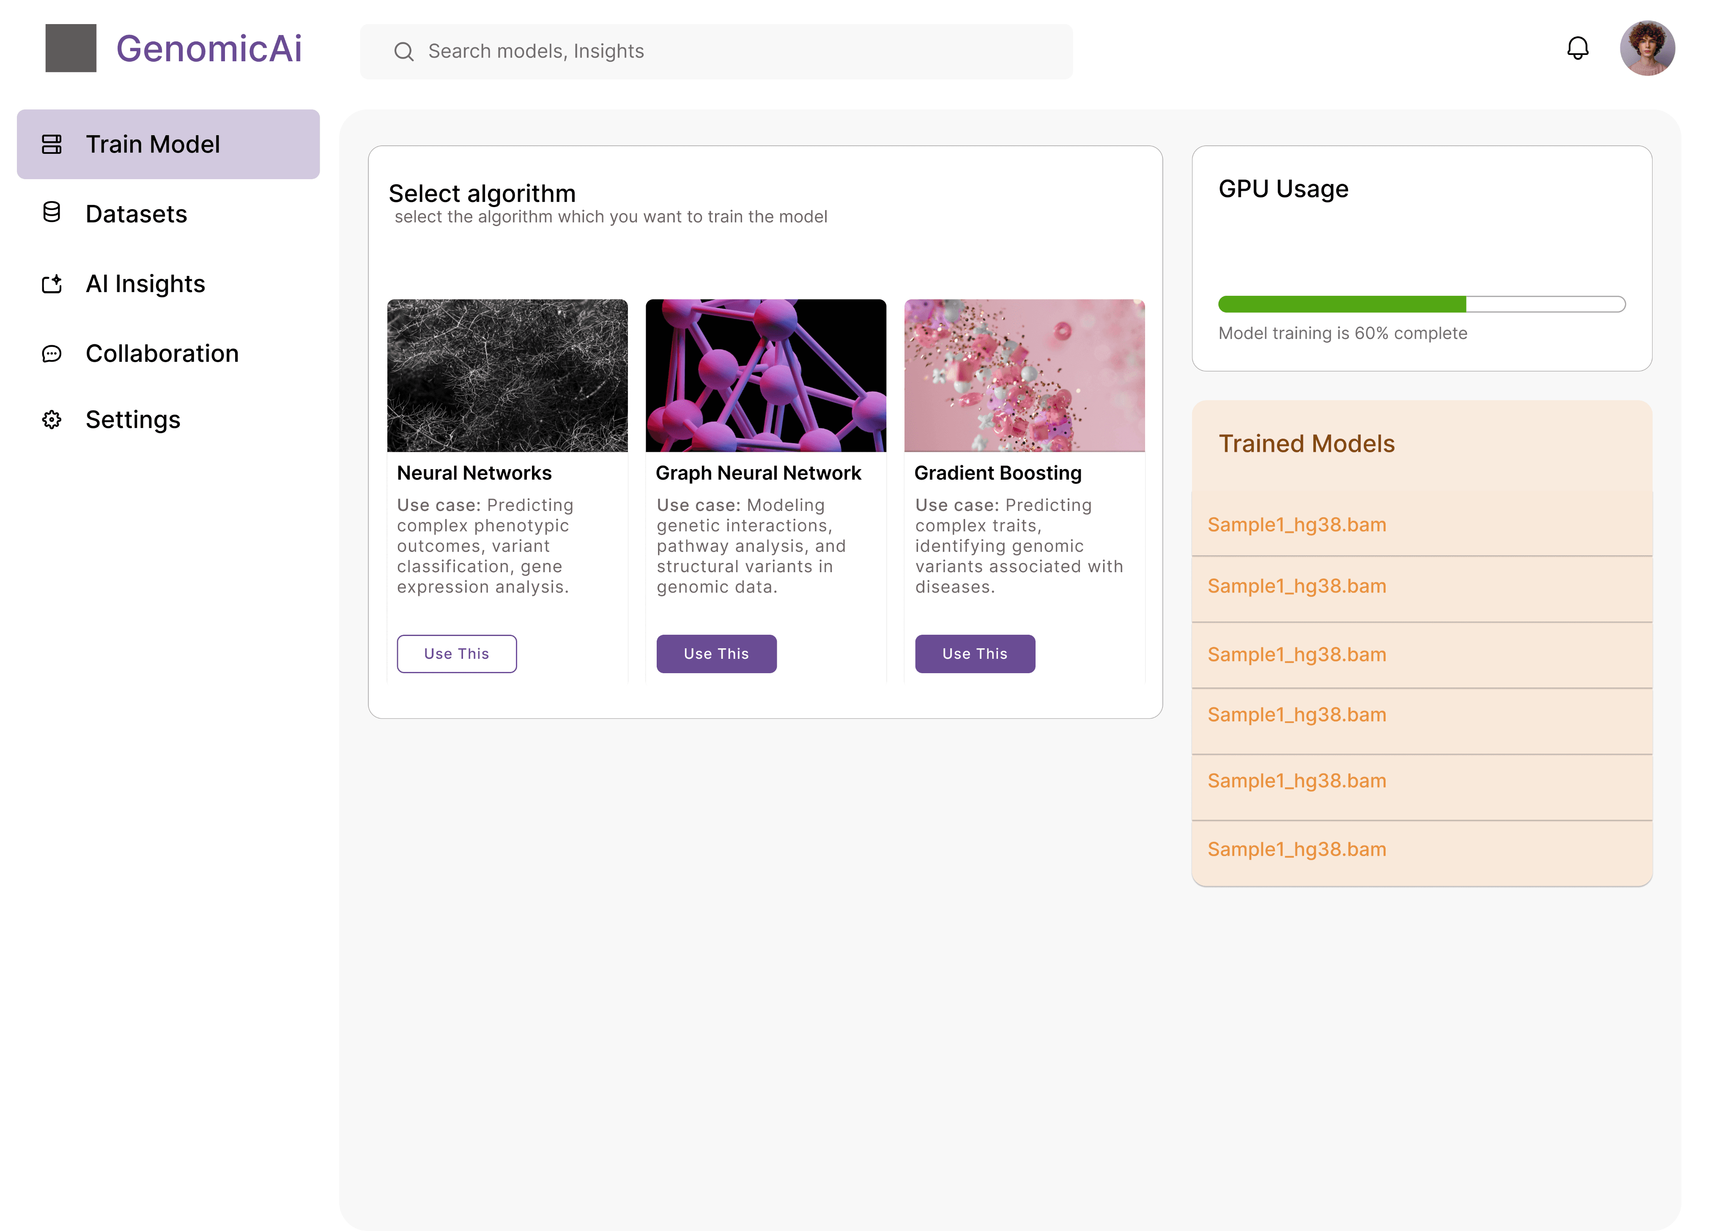Click the green training progress bar
This screenshot has width=1732, height=1231.
coord(1341,304)
